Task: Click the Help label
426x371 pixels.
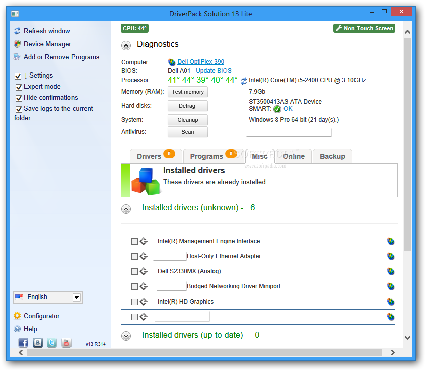Action: click(30, 329)
